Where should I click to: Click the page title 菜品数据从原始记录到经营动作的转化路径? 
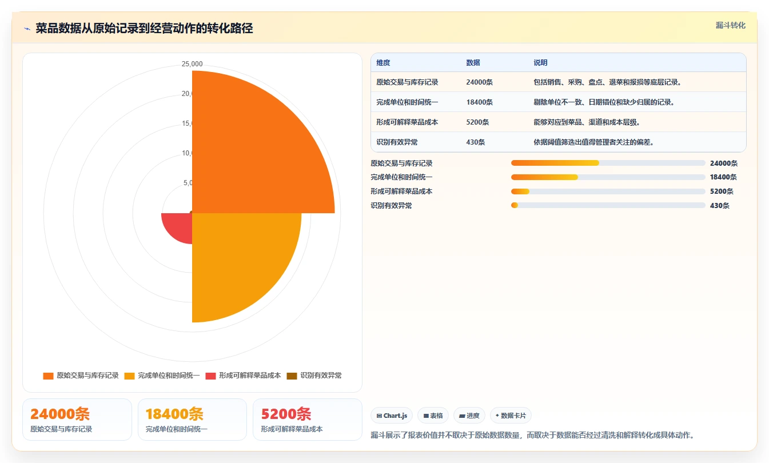pyautogui.click(x=144, y=29)
